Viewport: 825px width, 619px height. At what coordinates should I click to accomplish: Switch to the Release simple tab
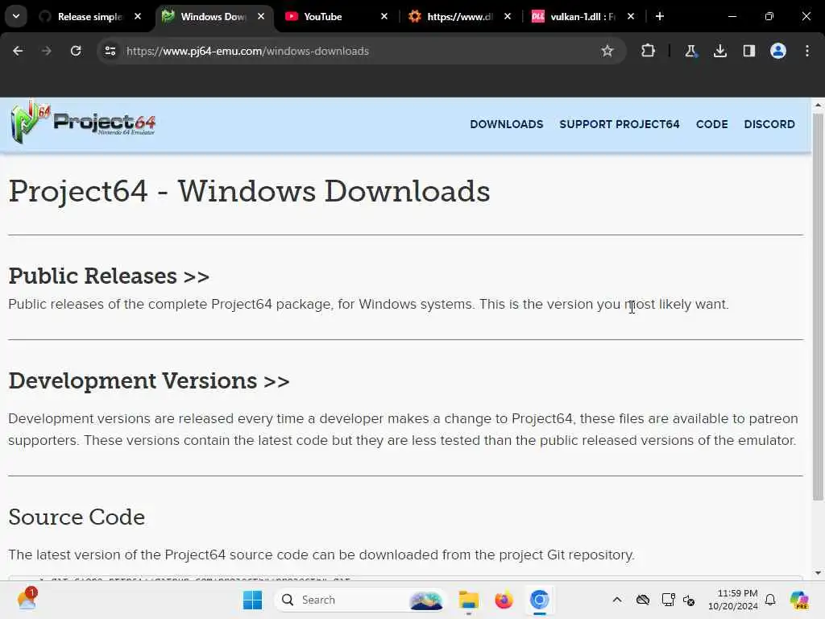[89, 16]
